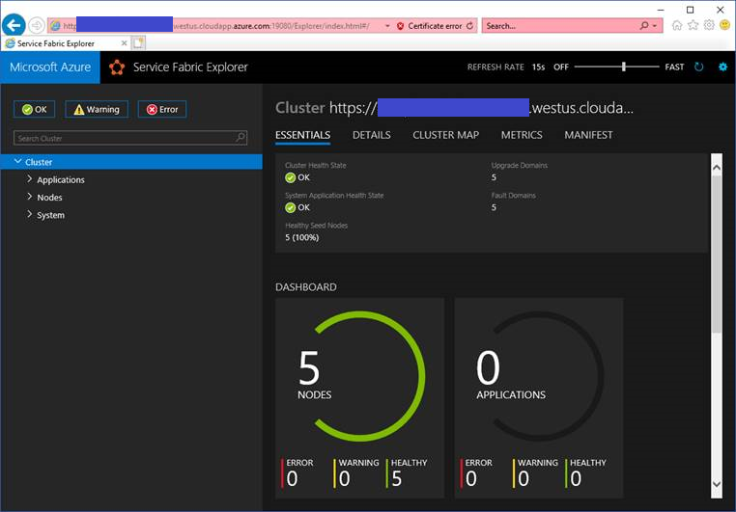
Task: Click the 0 APPLICATIONS dashboard count
Action: (x=511, y=375)
